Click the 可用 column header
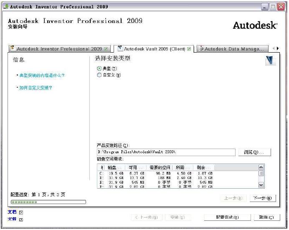This screenshot has height=230, width=289. pos(136,167)
